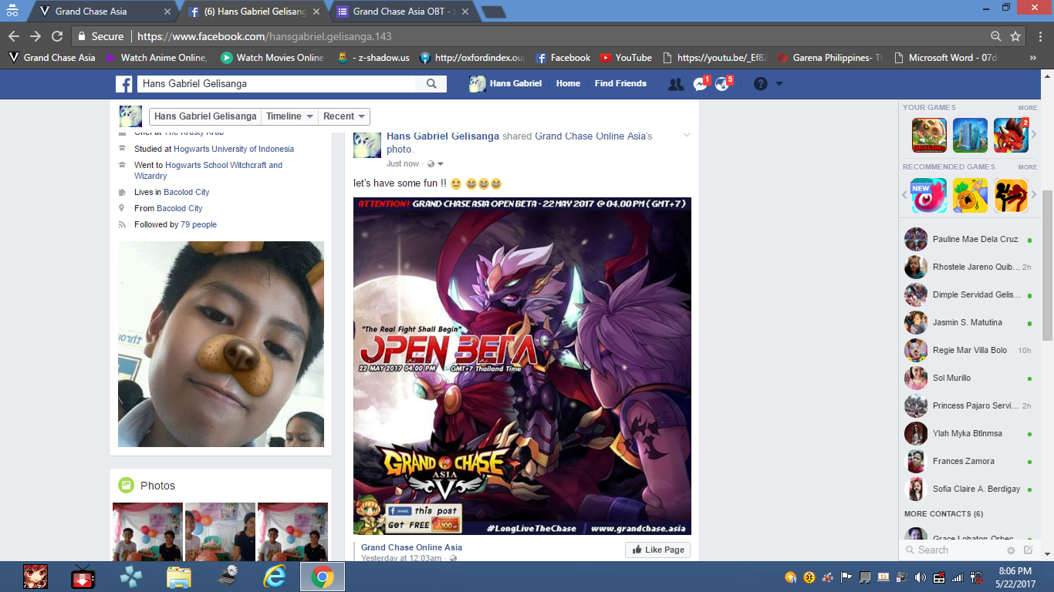
Task: Open the Messages icon with notification badge
Action: click(x=701, y=83)
